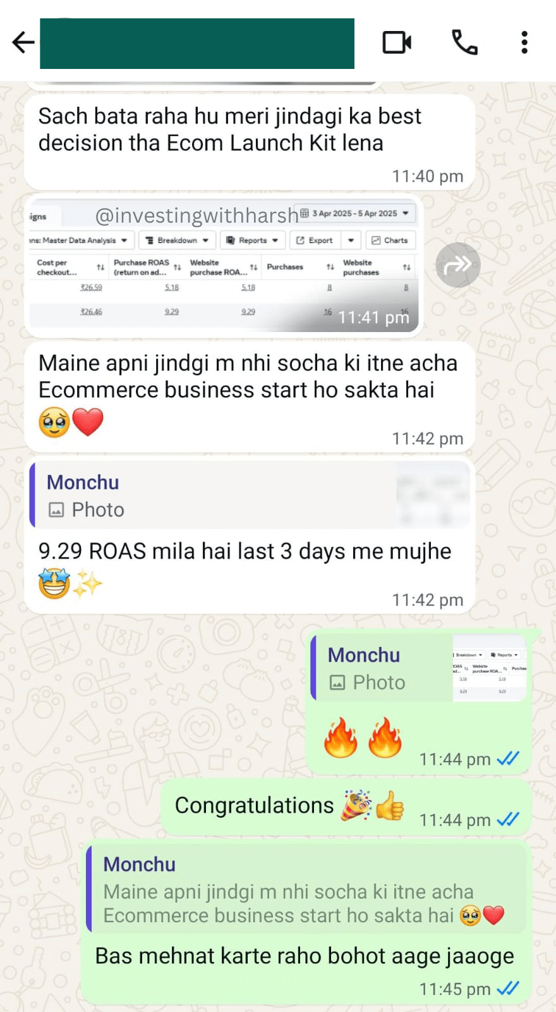Open the contact name header bar

tap(197, 43)
